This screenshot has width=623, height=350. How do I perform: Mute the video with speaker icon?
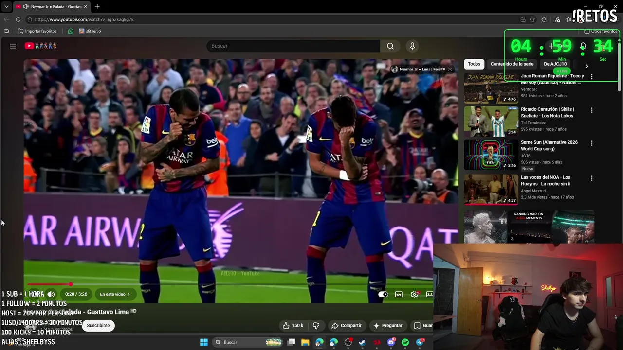[51, 294]
